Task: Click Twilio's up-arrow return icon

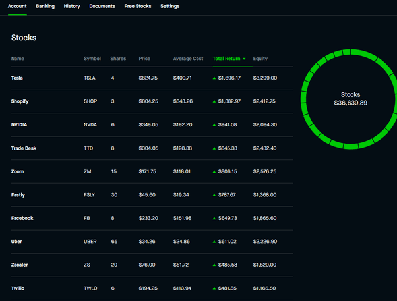Action: click(x=214, y=288)
